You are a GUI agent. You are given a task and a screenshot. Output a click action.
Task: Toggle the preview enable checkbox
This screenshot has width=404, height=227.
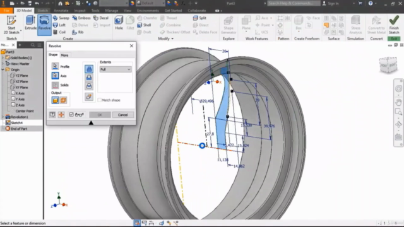[71, 115]
